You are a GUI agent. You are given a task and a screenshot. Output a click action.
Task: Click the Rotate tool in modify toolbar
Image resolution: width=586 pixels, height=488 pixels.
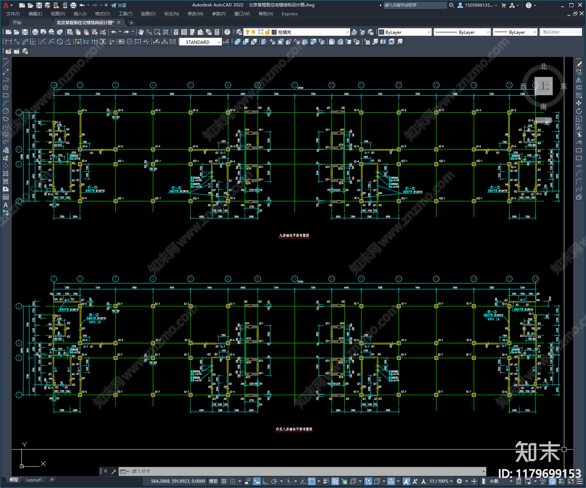click(x=579, y=111)
